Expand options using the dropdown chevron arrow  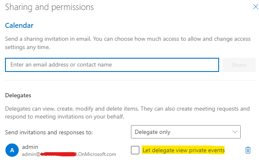pos(235,132)
